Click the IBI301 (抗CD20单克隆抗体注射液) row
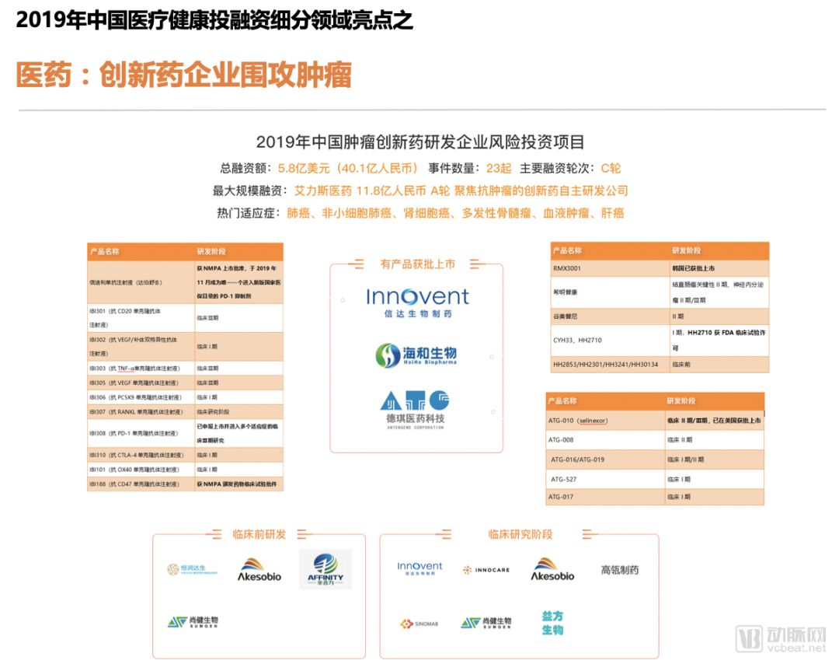 tap(185, 318)
